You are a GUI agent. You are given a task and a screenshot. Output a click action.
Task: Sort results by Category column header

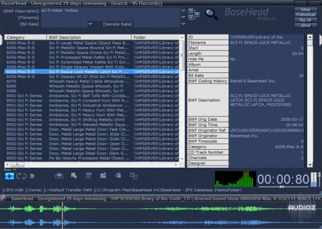(x=25, y=37)
